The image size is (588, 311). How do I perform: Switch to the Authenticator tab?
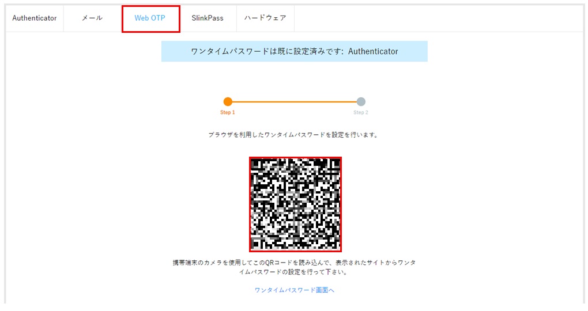(x=35, y=18)
